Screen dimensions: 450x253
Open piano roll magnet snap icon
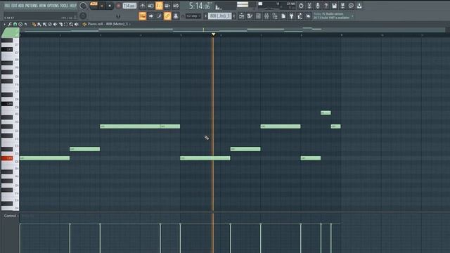click(15, 25)
